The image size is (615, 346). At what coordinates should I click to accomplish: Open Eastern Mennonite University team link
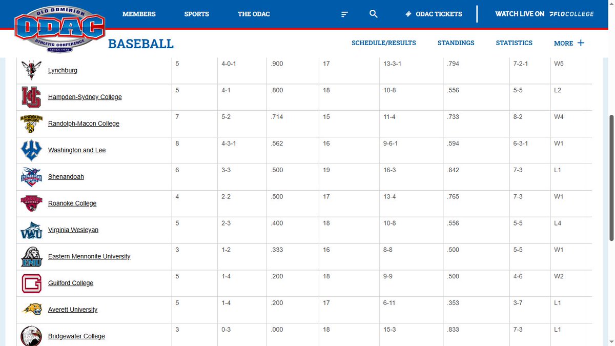click(x=89, y=257)
